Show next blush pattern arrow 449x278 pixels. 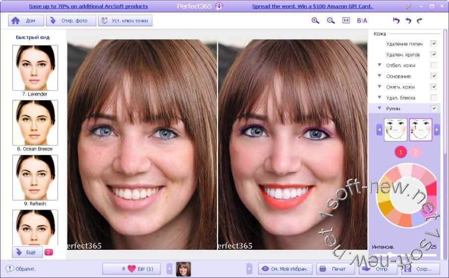tap(437, 130)
